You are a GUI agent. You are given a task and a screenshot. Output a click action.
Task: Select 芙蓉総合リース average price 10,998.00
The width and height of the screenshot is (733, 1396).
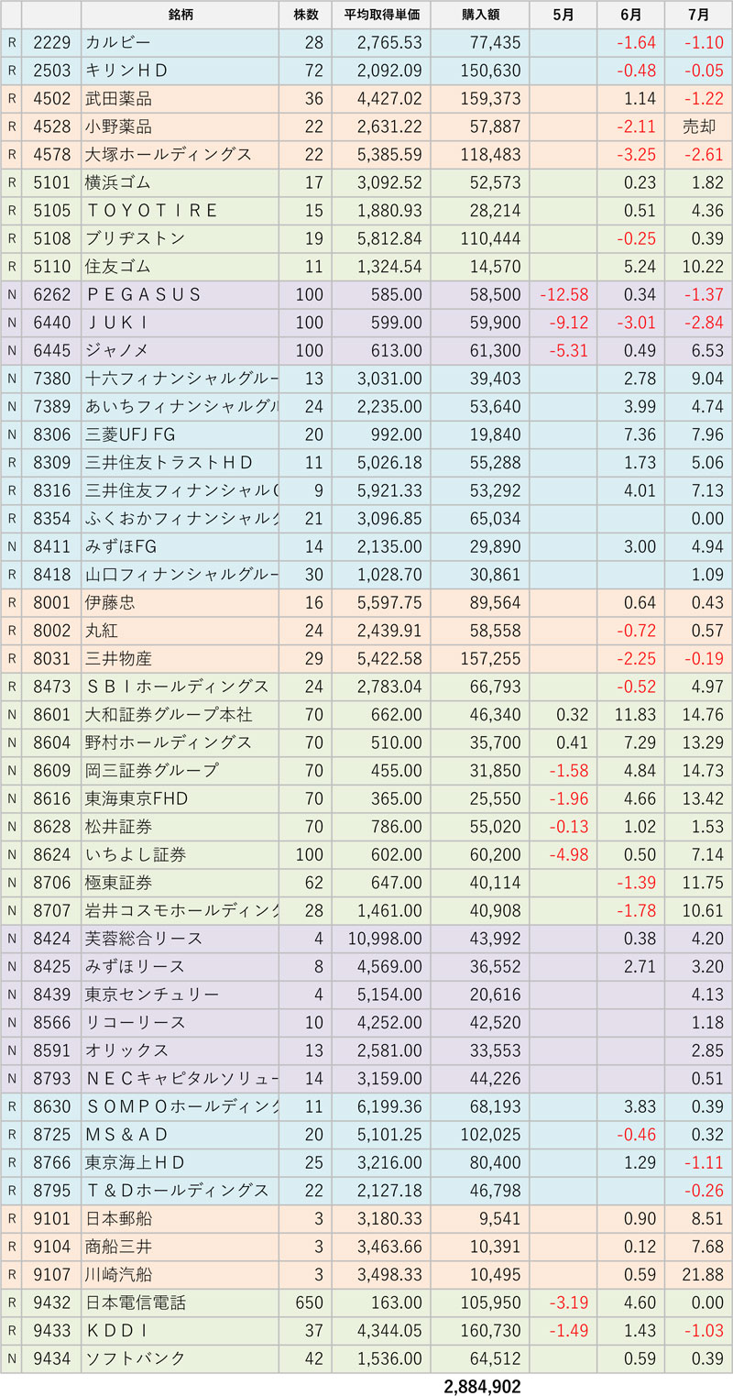[x=385, y=939]
